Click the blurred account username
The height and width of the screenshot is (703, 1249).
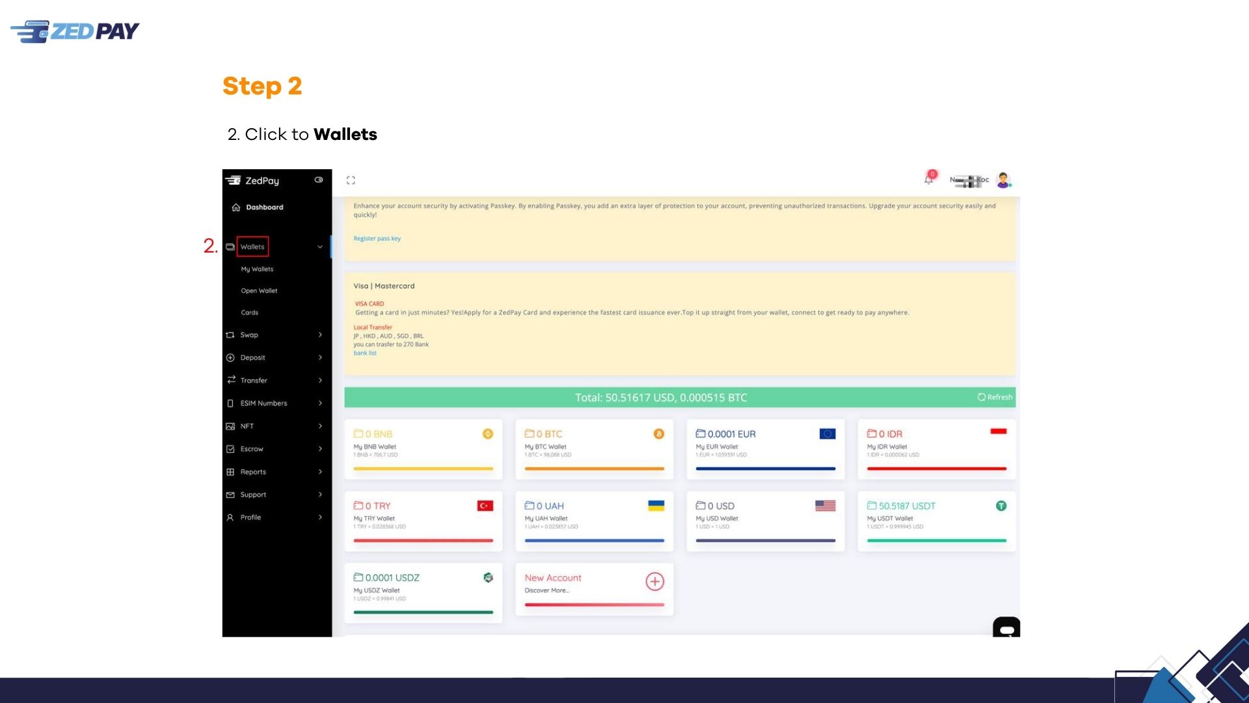(x=969, y=180)
